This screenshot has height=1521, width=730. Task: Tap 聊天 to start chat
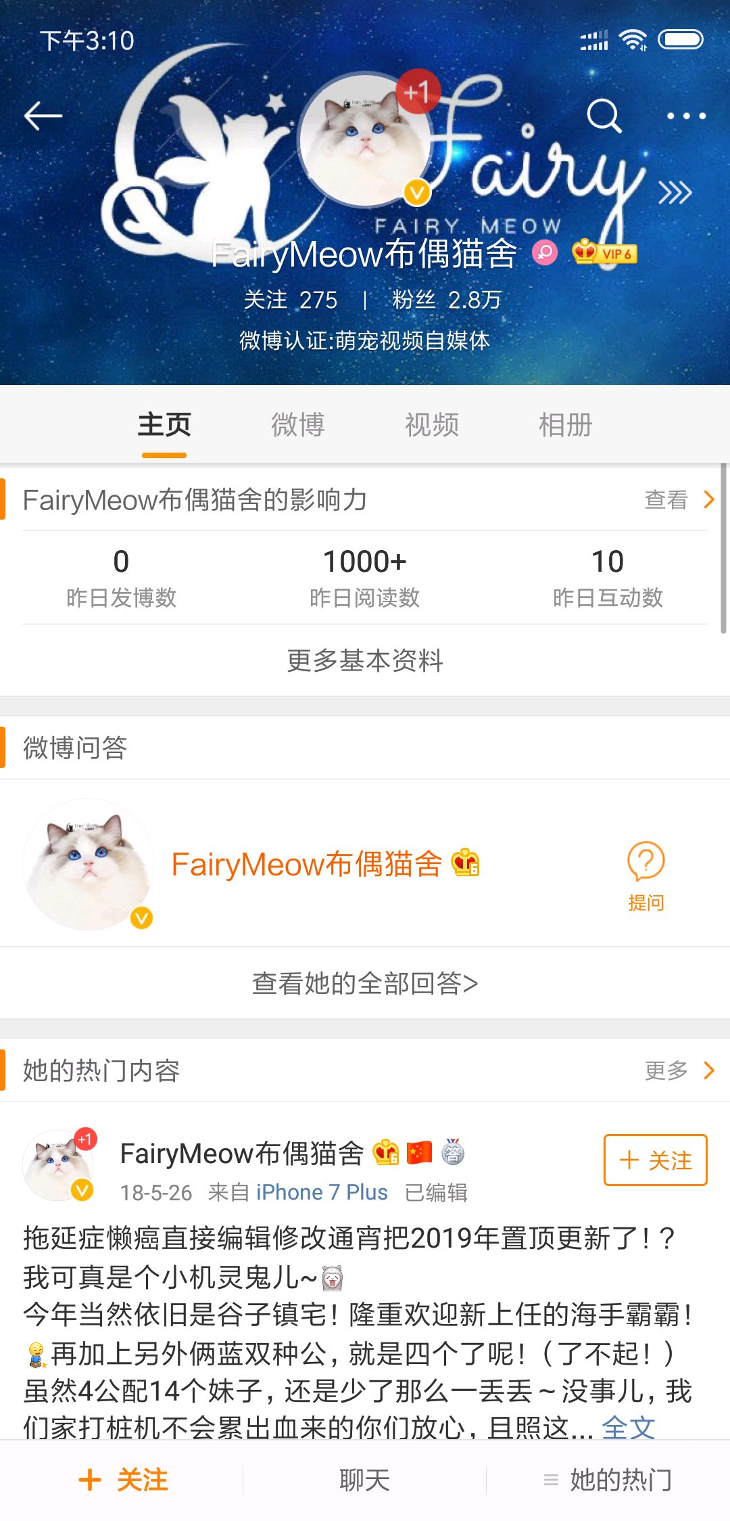pos(365,1480)
